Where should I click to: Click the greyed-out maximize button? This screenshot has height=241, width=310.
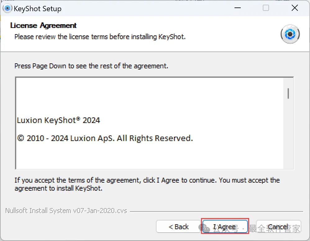[x=266, y=8]
